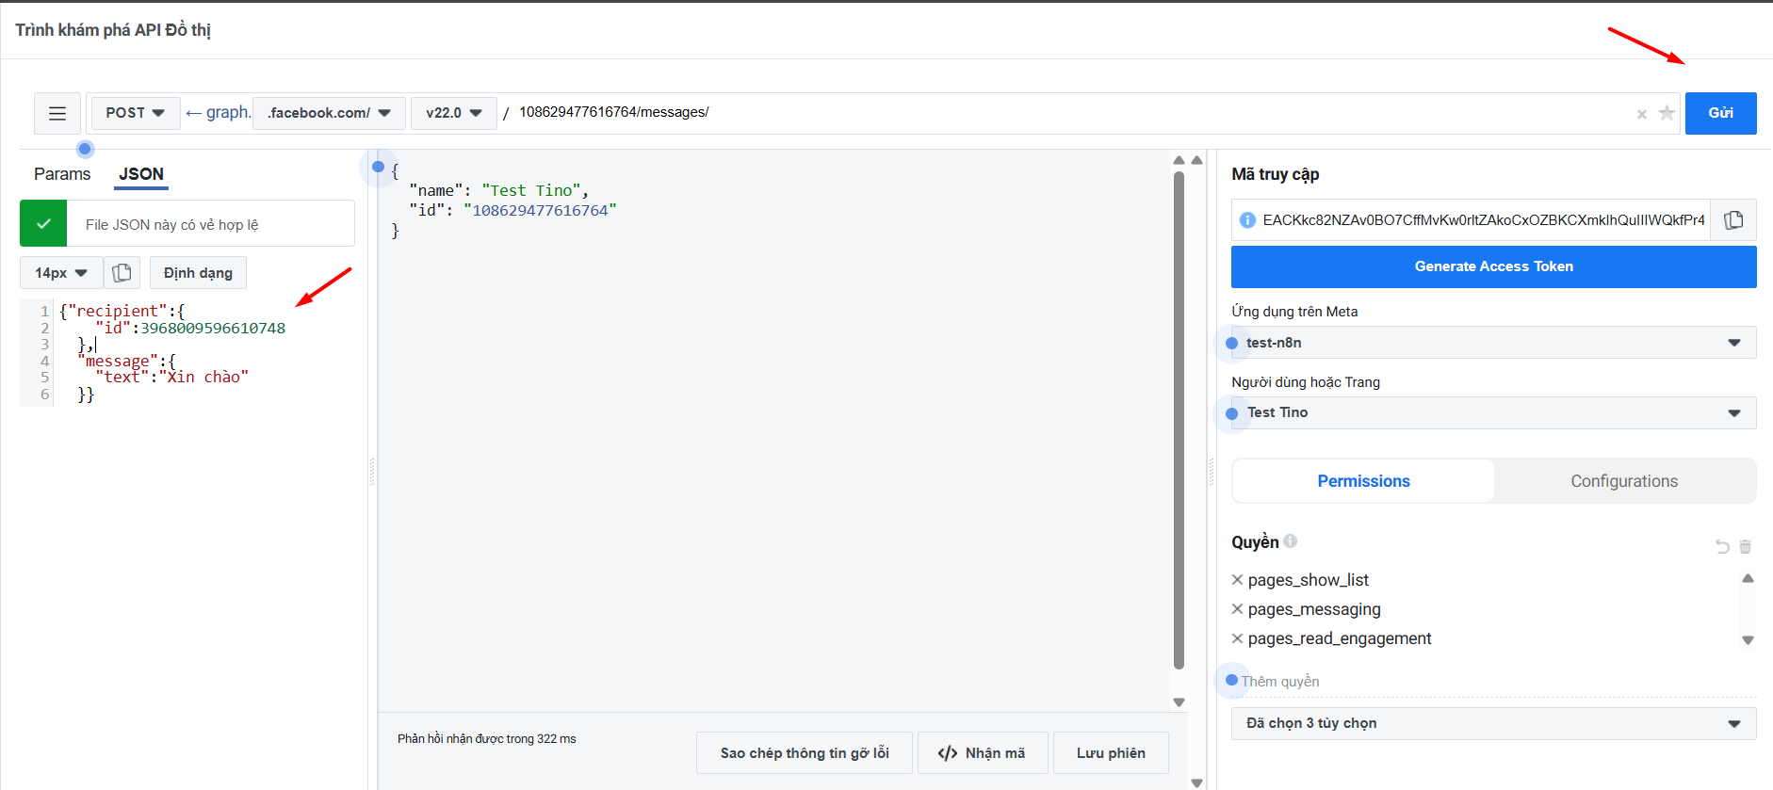Viewport: 1773px width, 790px height.
Task: Click the info icon beside the access token
Action: click(1247, 220)
